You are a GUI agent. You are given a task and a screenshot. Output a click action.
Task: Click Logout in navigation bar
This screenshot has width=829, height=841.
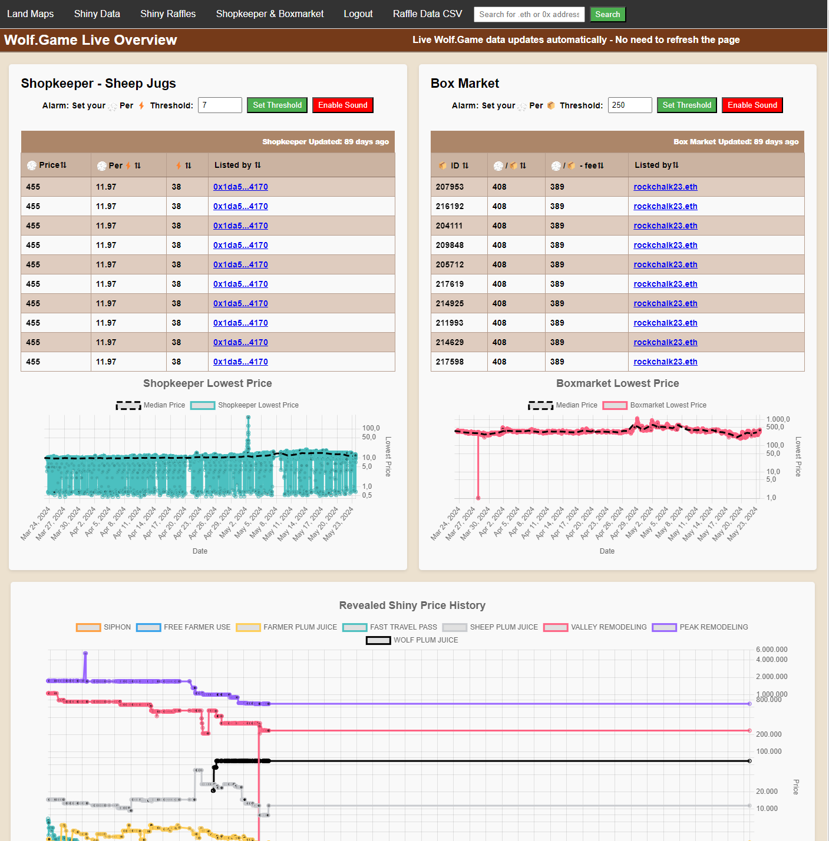(358, 14)
